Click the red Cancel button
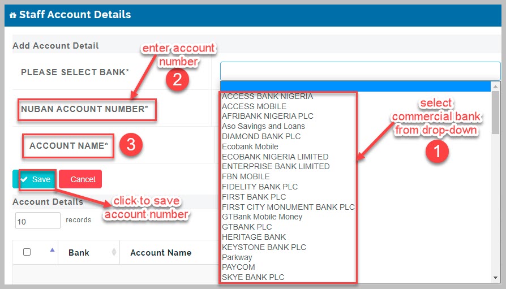The image size is (506, 289). point(80,179)
